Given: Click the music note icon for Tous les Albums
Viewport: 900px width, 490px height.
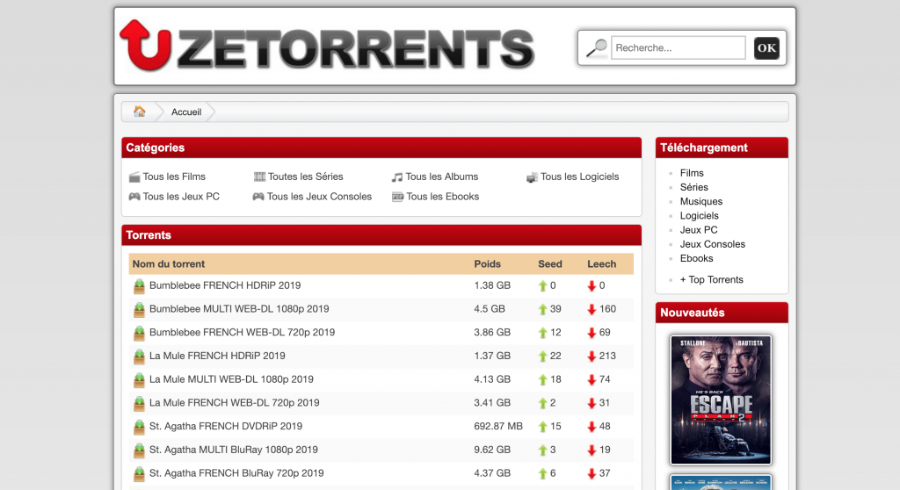Looking at the screenshot, I should click(397, 177).
